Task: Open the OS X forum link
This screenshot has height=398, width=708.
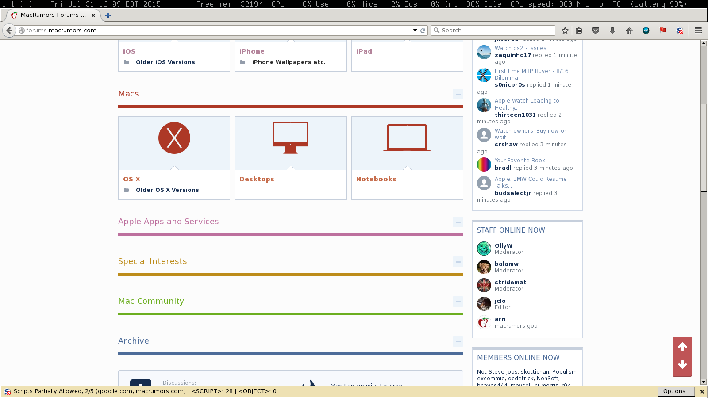Action: point(131,179)
